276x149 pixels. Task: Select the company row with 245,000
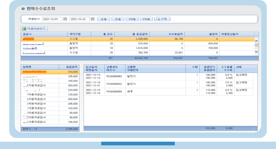point(50,104)
